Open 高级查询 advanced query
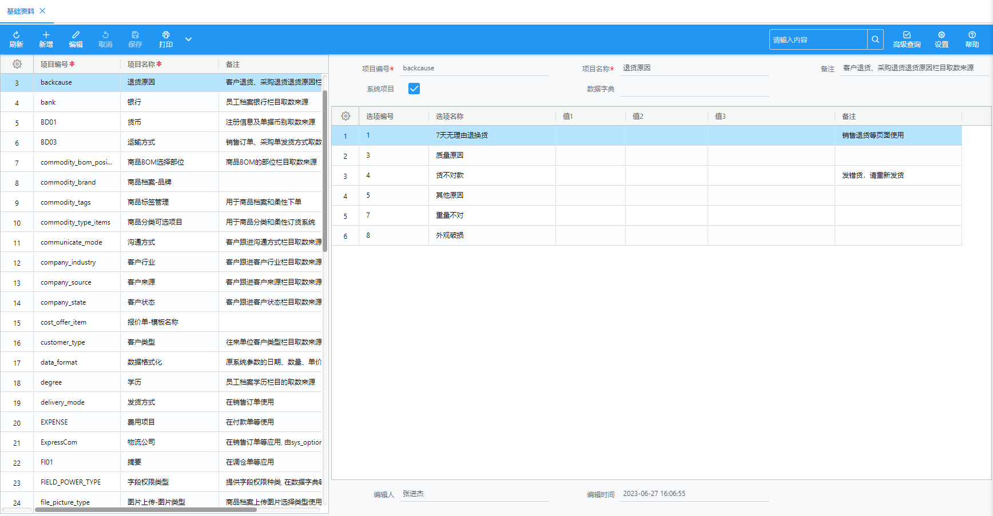This screenshot has width=993, height=516. (x=907, y=39)
